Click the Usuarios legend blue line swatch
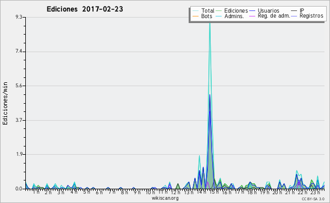Viewport: 330px width, 203px height. pyautogui.click(x=252, y=11)
